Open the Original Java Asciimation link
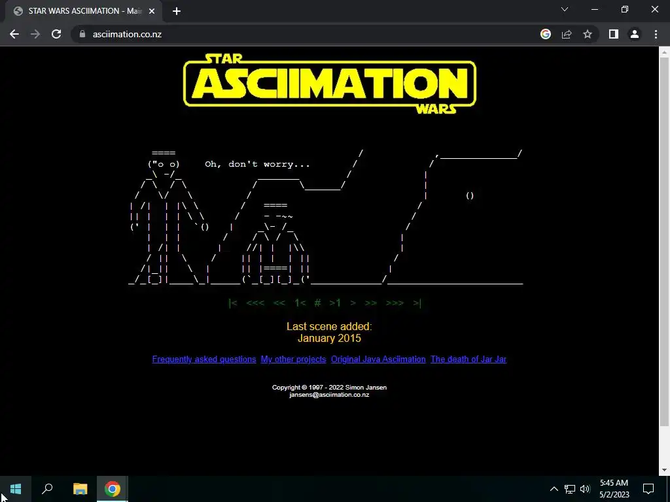Screen dimensions: 670x502 378,360
